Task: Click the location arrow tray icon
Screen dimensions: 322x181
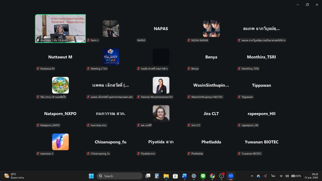Action: (x=265, y=176)
